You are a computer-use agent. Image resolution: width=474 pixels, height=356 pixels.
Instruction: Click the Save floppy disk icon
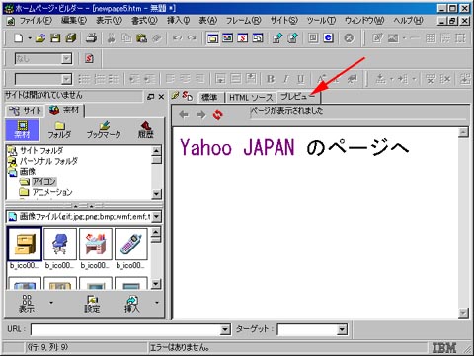[55, 38]
